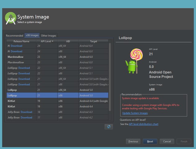Click the Previous button
196x149 pixels.
pyautogui.click(x=133, y=141)
